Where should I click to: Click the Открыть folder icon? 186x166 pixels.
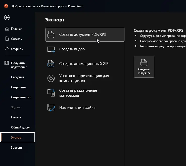tap(7, 49)
